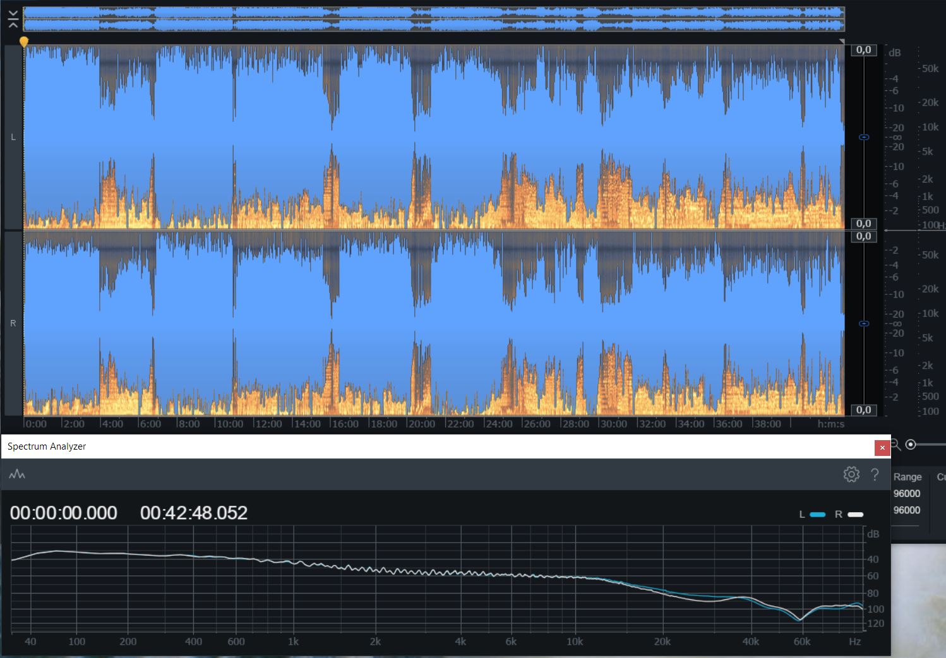Click the 20:00 mark on the time ruler

422,424
